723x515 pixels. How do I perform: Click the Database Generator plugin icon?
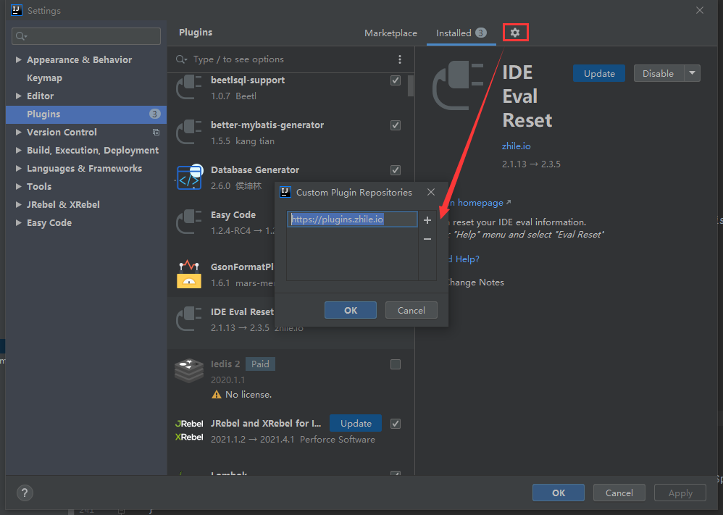click(189, 177)
